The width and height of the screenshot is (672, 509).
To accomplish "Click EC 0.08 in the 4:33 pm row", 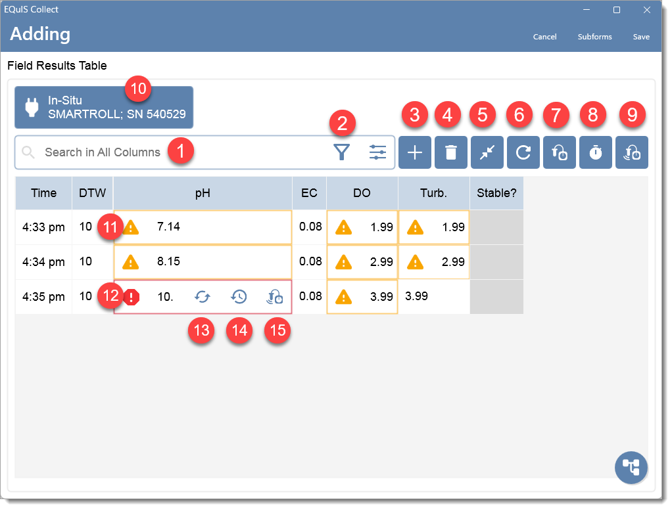I will tap(310, 227).
